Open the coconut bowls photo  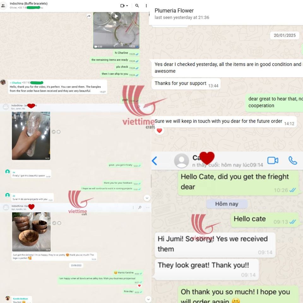point(31,232)
